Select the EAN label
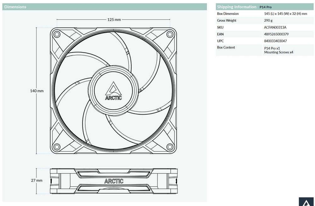This screenshot has width=315, height=206. tap(220, 34)
